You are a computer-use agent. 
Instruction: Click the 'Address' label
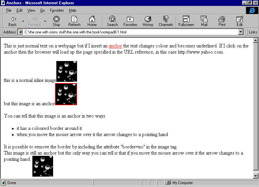[10, 32]
